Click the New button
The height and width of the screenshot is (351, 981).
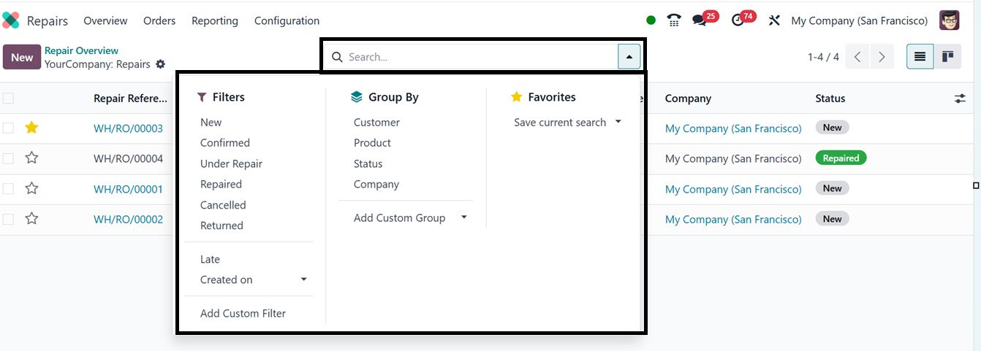(22, 57)
